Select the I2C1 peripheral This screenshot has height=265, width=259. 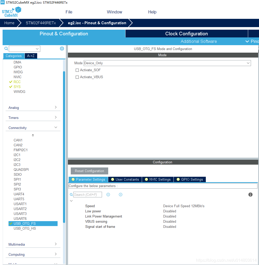coord(17,155)
